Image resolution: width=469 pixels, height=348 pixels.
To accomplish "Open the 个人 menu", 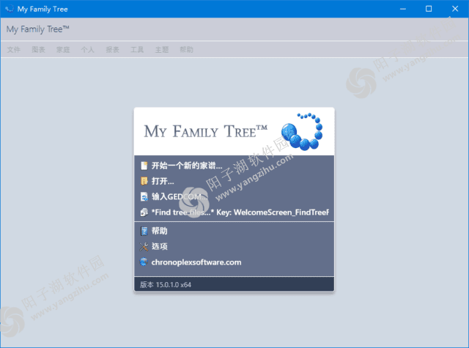I will click(88, 50).
